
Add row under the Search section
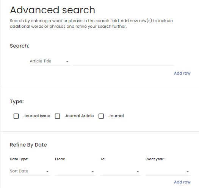[182, 73]
